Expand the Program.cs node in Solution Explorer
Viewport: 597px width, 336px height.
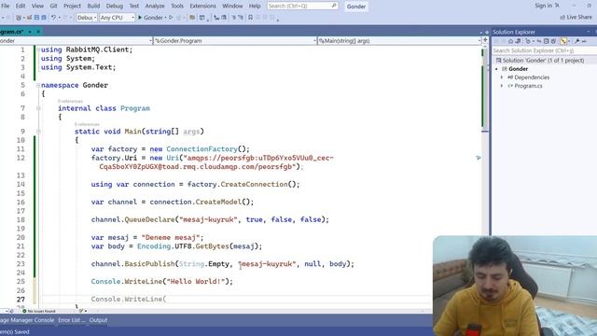coord(502,86)
